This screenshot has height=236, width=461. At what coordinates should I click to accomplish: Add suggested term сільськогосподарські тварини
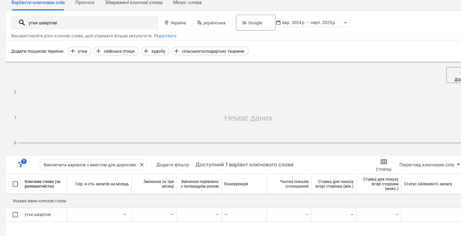[210, 51]
